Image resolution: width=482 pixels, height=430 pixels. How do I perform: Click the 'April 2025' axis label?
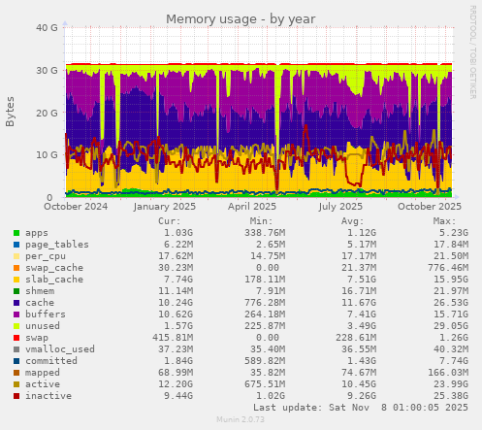coord(252,207)
